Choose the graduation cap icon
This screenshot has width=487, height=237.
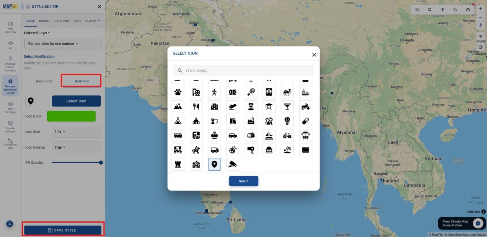[x=269, y=106]
